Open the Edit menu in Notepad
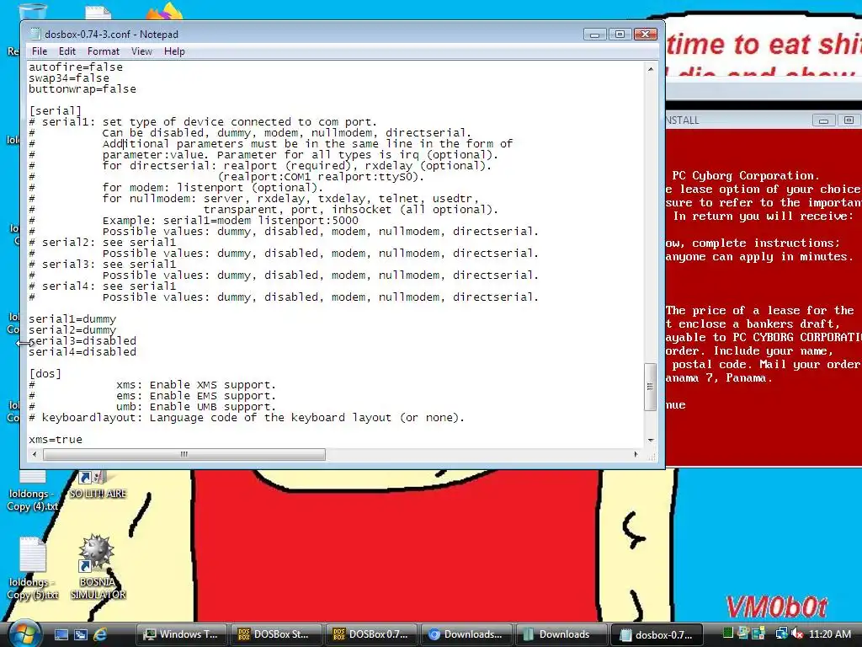The width and height of the screenshot is (862, 647). (67, 51)
